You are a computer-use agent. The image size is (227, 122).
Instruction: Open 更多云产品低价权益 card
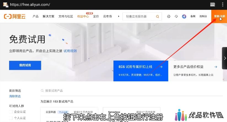[196, 71]
